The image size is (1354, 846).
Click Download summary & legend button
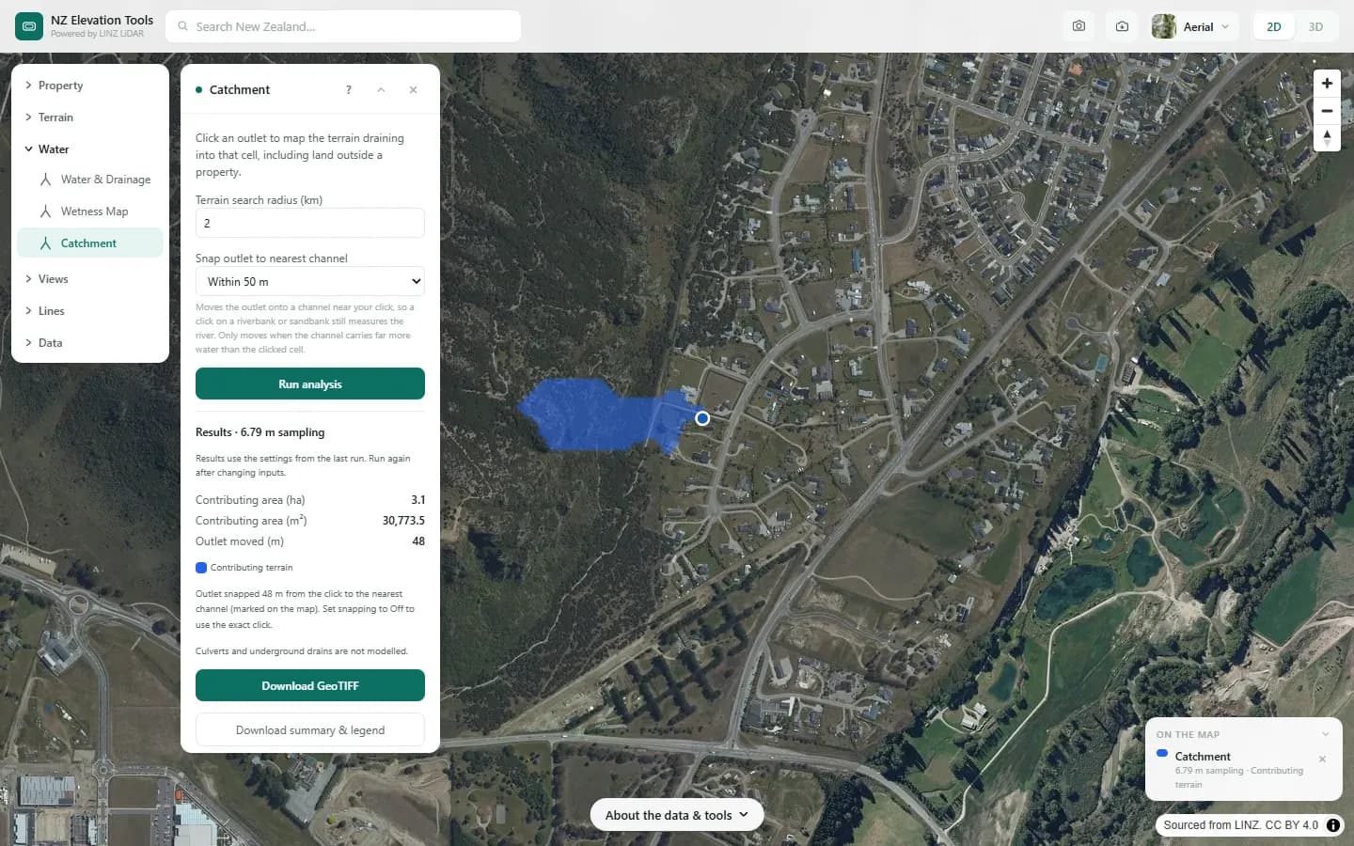pos(310,729)
